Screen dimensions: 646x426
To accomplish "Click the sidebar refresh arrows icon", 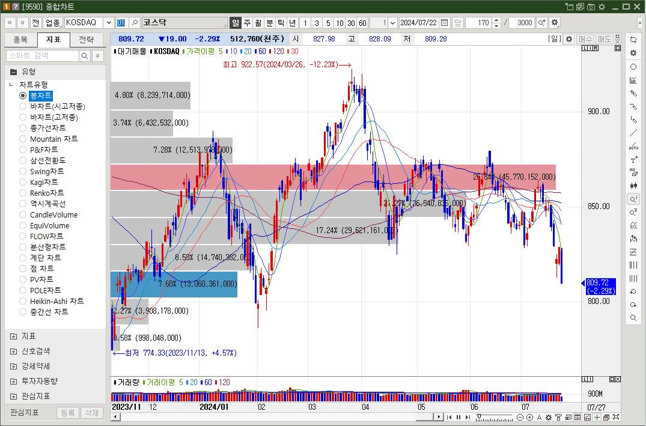I will [x=633, y=40].
